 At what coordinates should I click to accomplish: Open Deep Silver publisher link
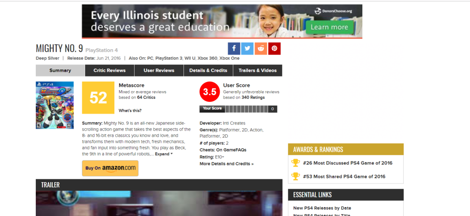(48, 58)
